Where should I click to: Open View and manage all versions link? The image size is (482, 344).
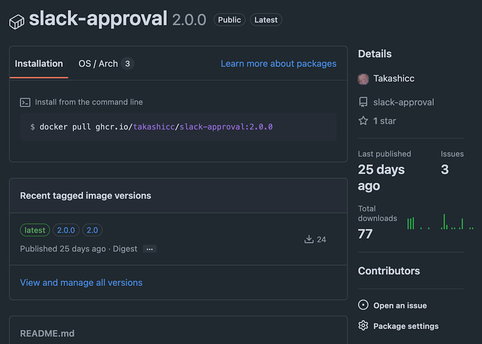(x=81, y=283)
